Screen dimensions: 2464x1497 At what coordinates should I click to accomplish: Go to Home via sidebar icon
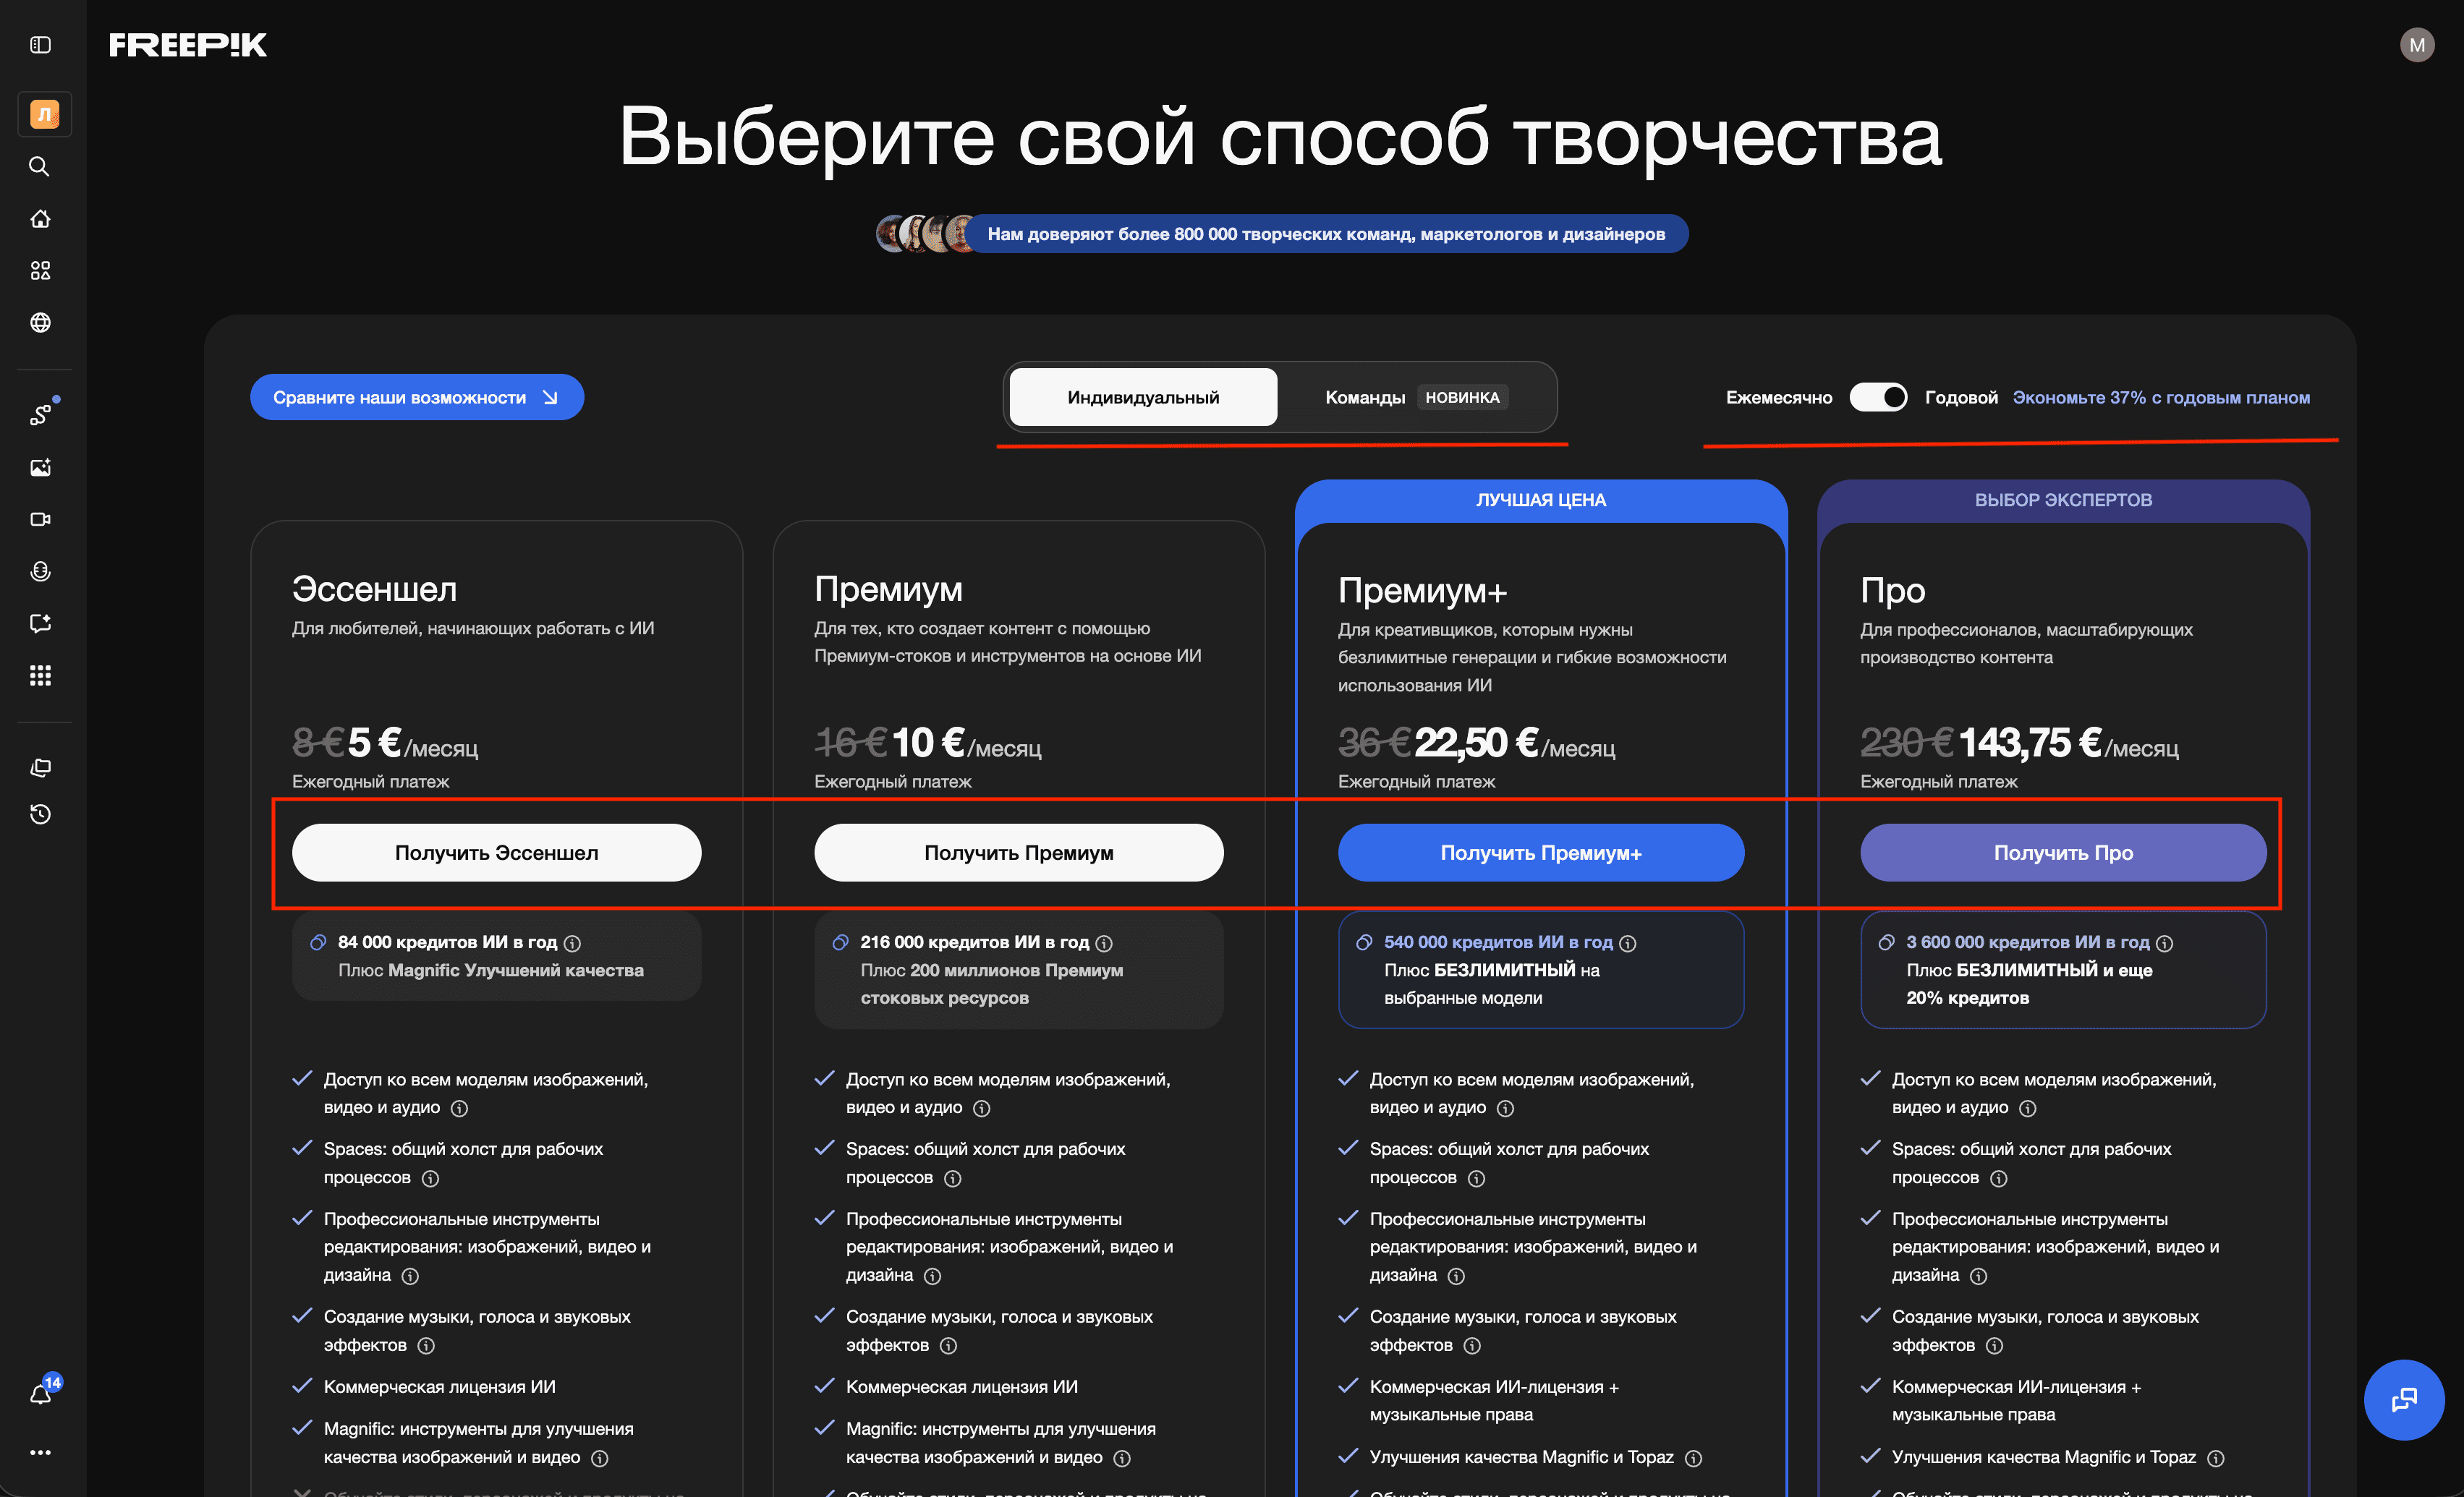point(40,219)
